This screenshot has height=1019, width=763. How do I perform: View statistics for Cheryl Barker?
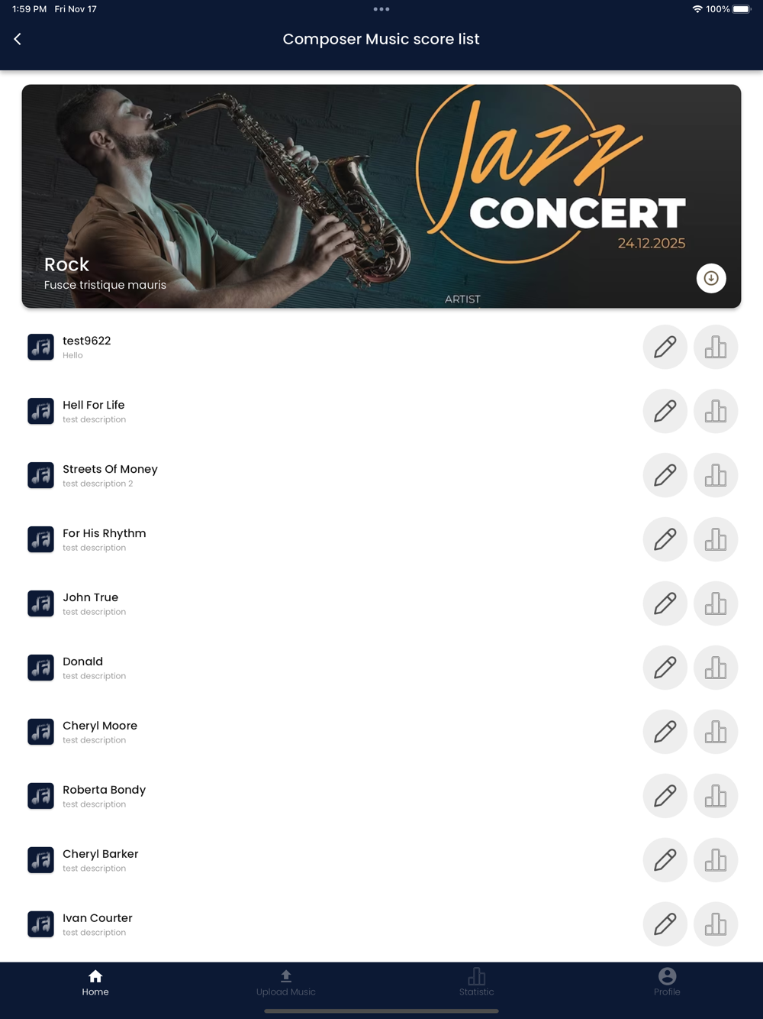point(716,860)
